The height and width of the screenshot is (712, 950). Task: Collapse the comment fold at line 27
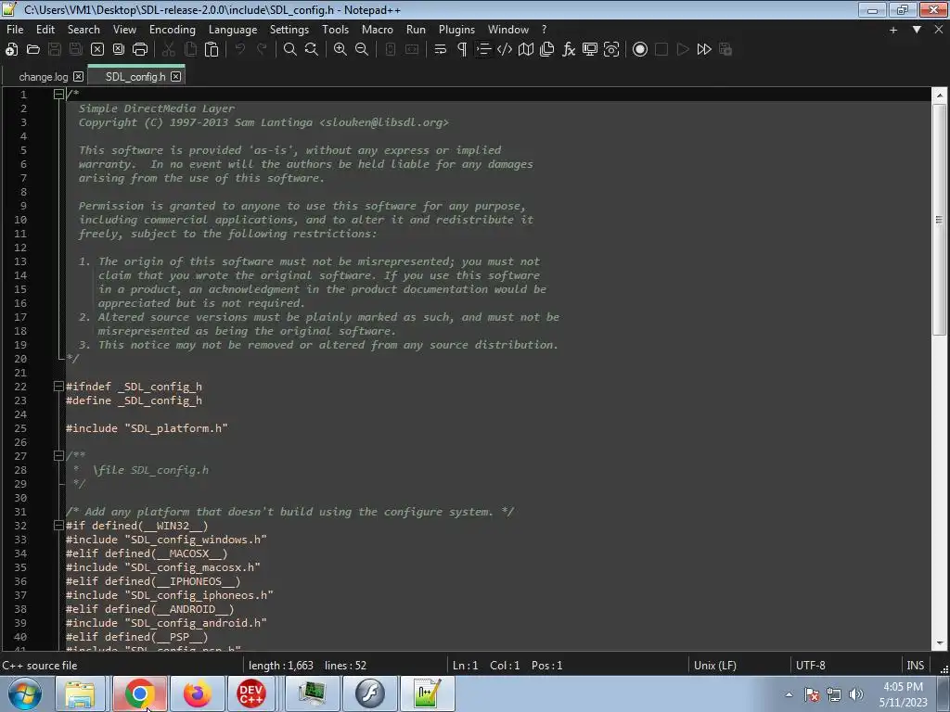58,456
